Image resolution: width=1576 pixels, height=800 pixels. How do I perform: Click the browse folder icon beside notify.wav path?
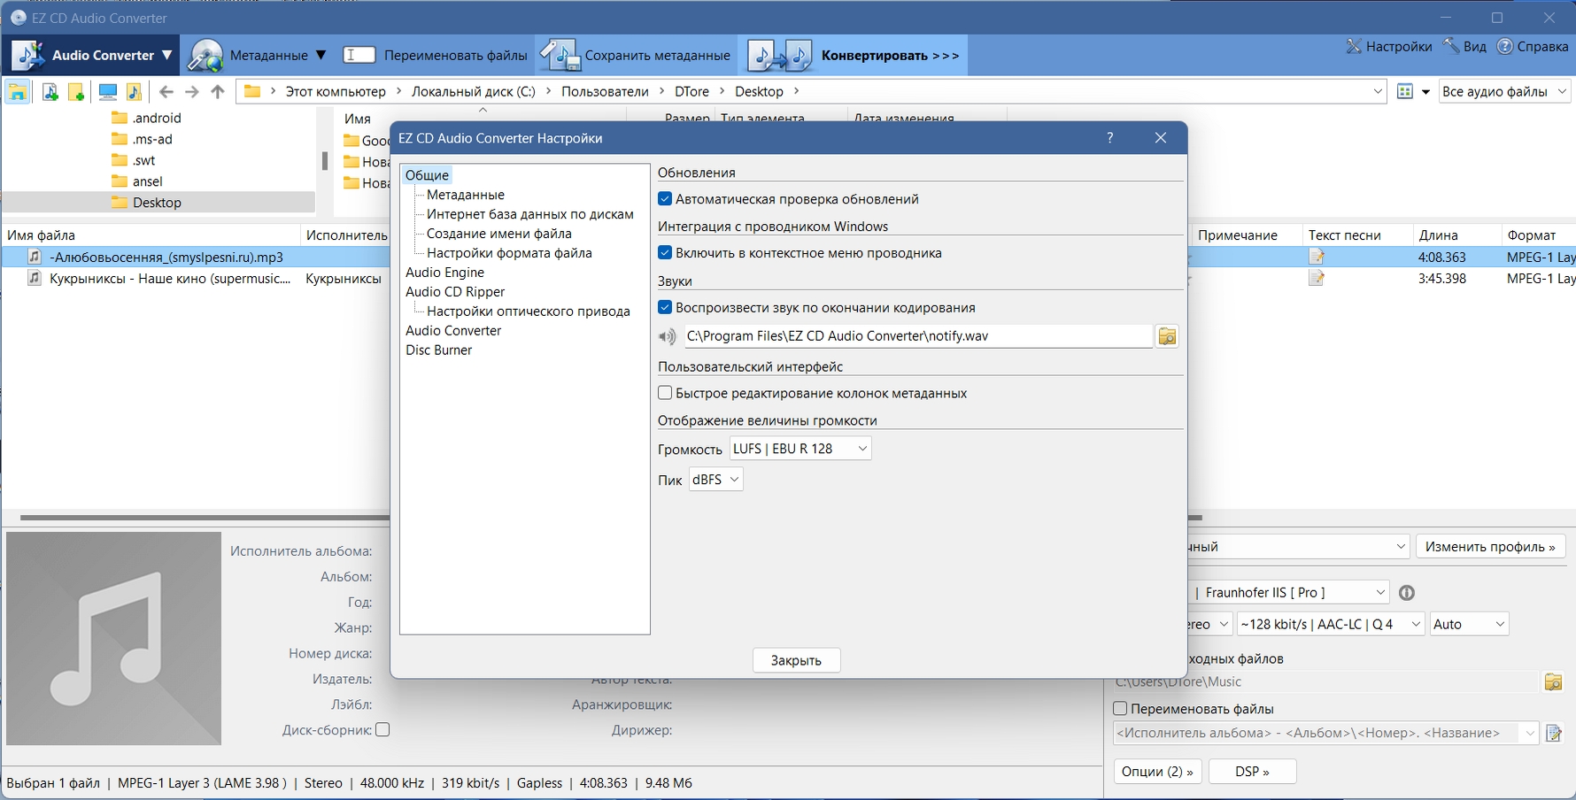point(1167,336)
